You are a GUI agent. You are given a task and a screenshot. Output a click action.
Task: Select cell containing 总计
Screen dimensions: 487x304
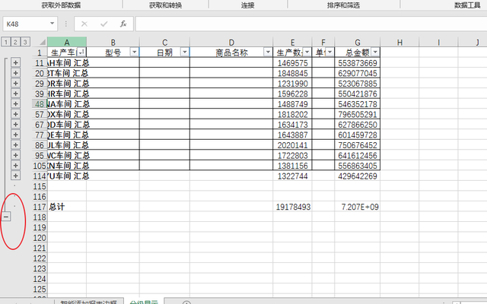67,207
